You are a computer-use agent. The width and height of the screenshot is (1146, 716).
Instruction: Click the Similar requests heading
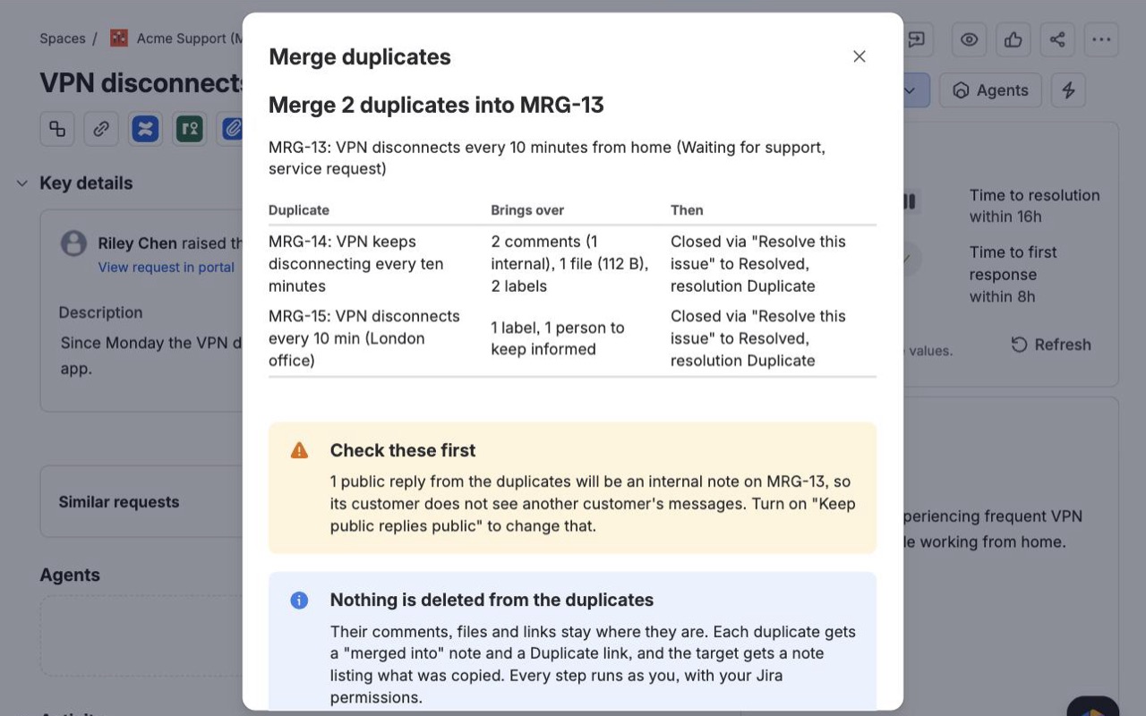click(x=119, y=502)
